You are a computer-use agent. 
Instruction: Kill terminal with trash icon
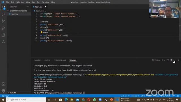(171, 60)
